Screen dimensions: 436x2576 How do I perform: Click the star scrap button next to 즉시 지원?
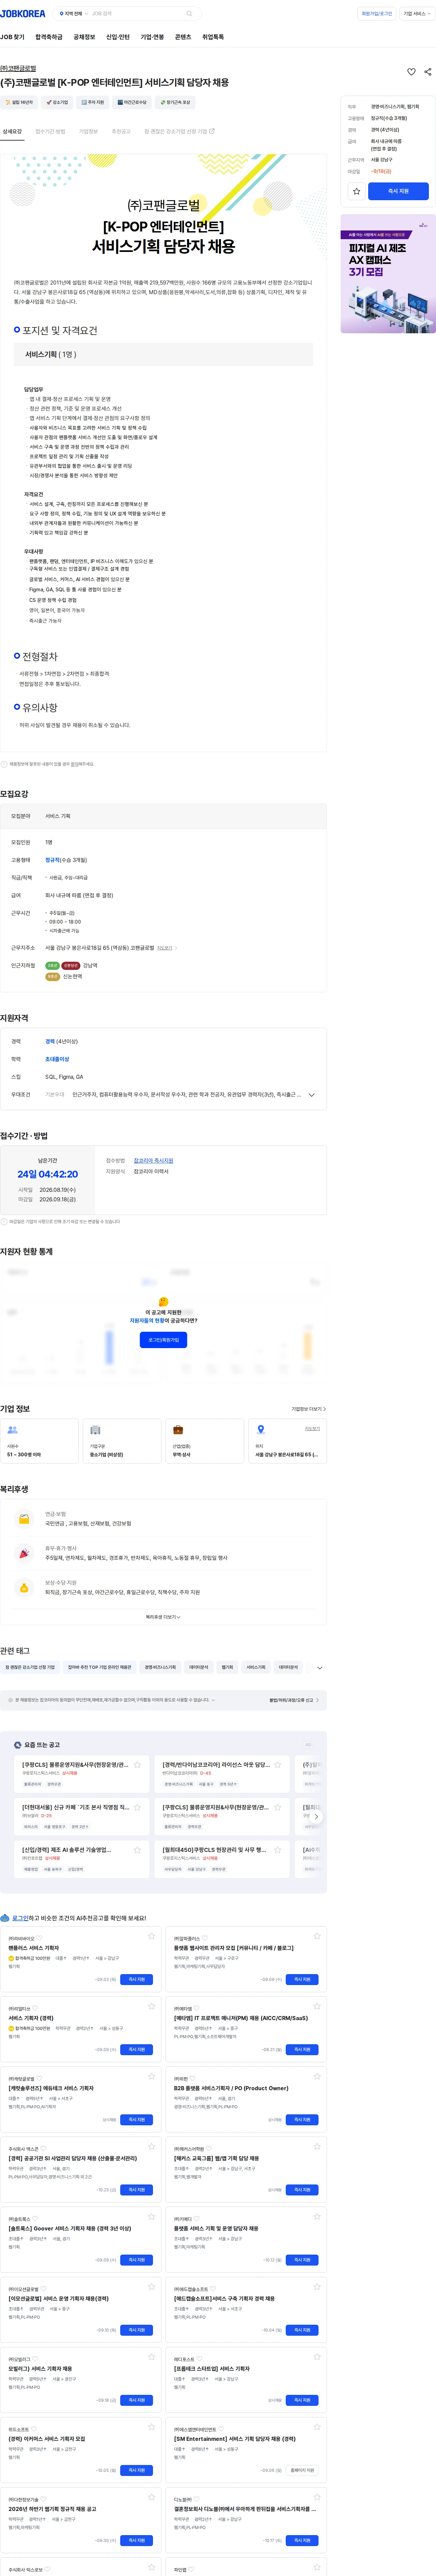[x=356, y=191]
